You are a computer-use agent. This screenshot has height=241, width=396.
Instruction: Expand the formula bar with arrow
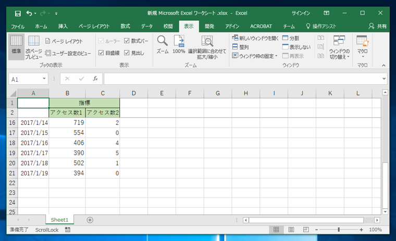point(384,79)
